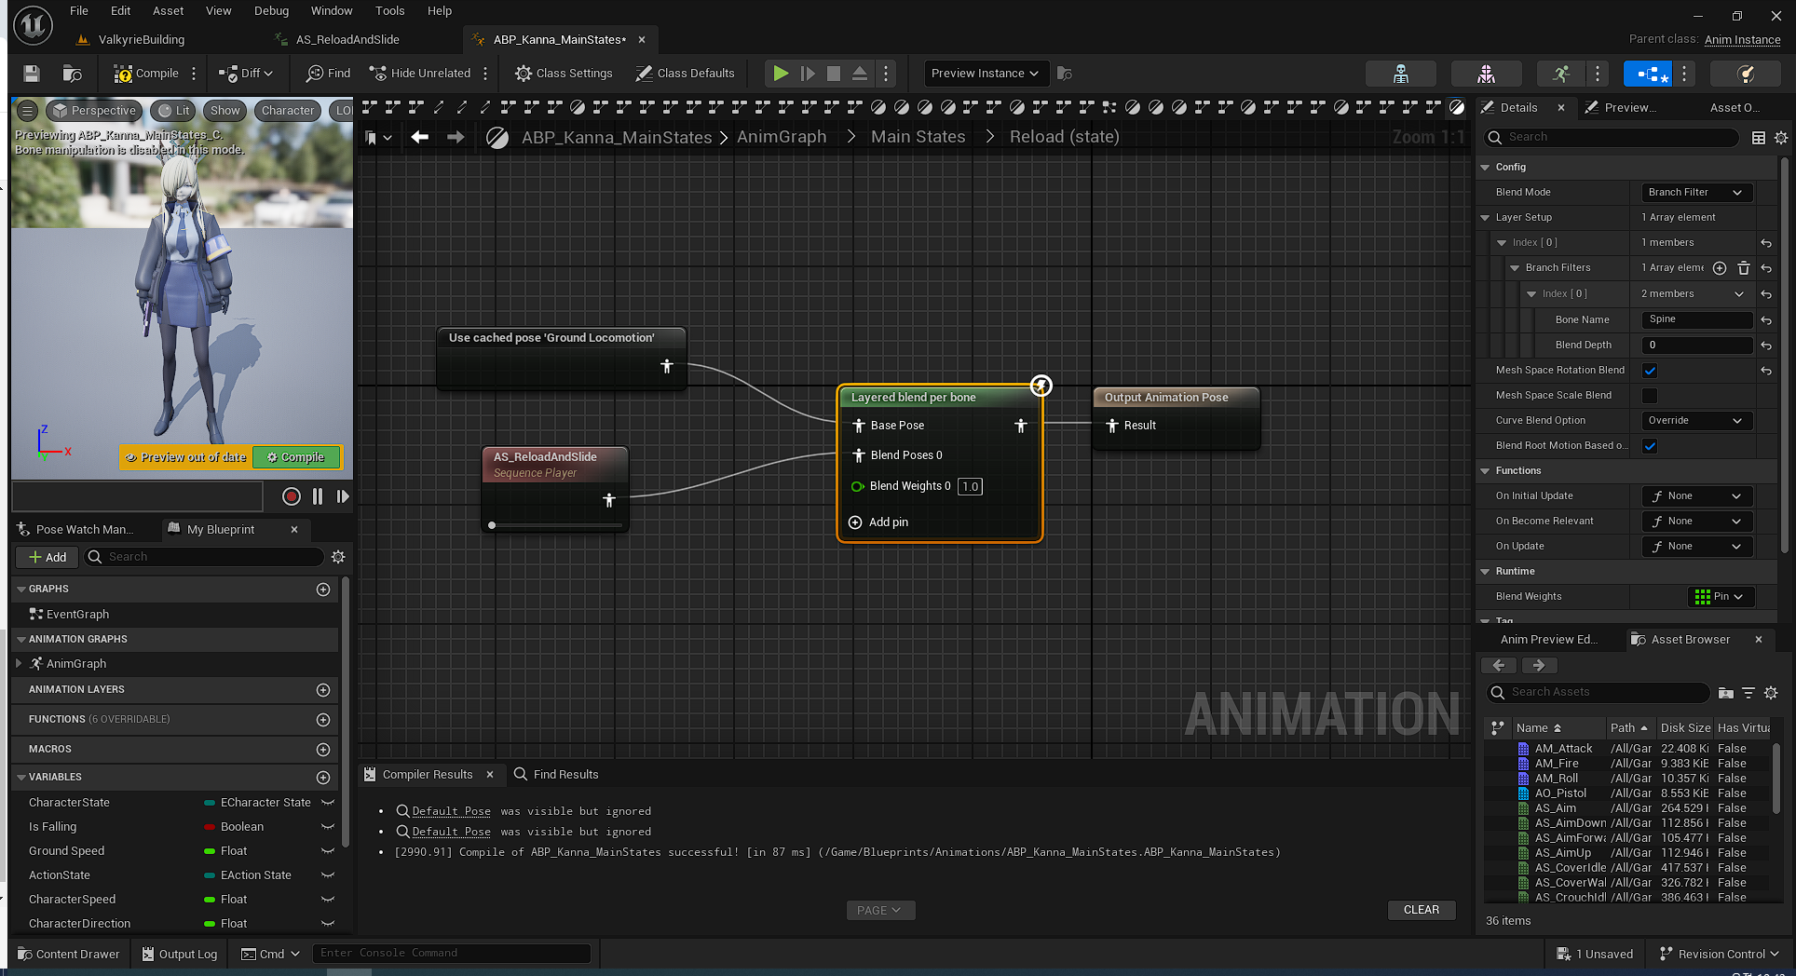Open the Compile options three-dot menu
Image resolution: width=1796 pixels, height=976 pixels.
coord(194,74)
